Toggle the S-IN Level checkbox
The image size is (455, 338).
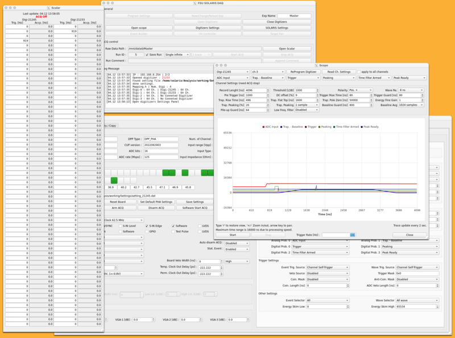click(120, 226)
